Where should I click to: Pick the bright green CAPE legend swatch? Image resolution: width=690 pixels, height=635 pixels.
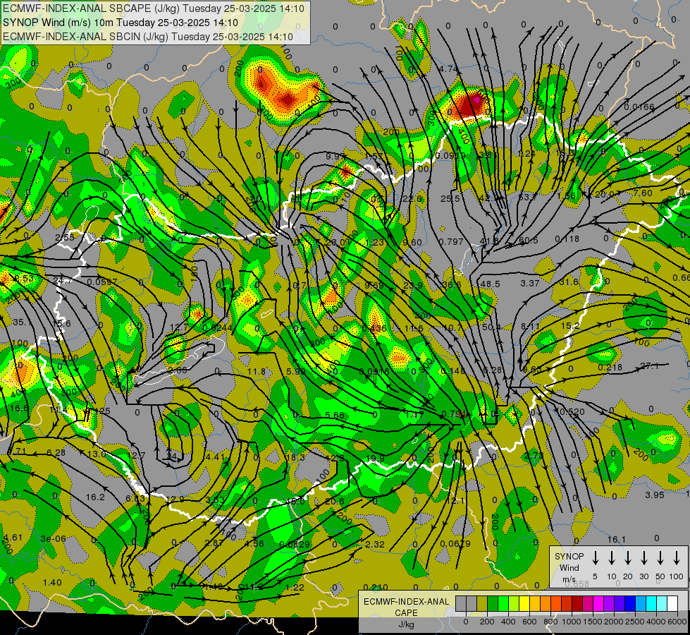503,604
